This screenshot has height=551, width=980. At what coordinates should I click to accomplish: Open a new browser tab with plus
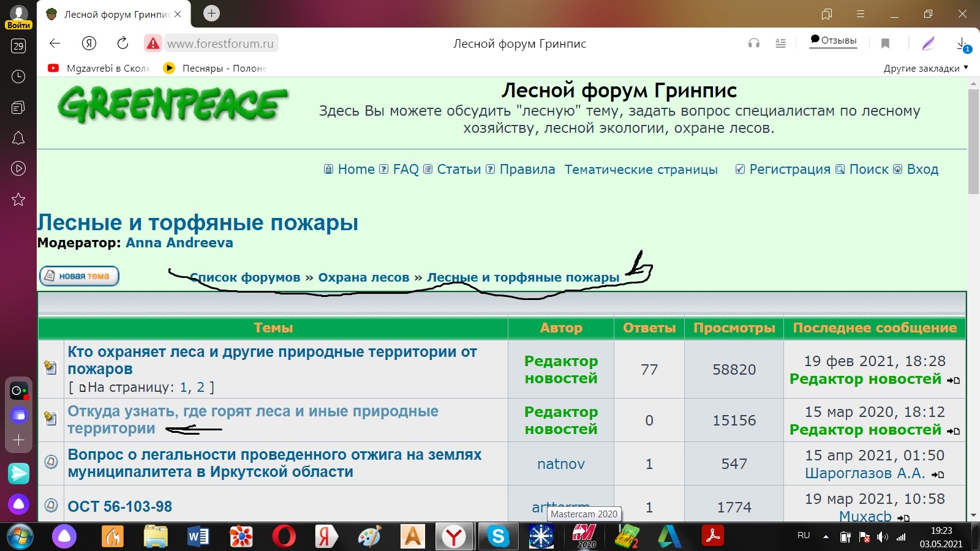point(211,13)
